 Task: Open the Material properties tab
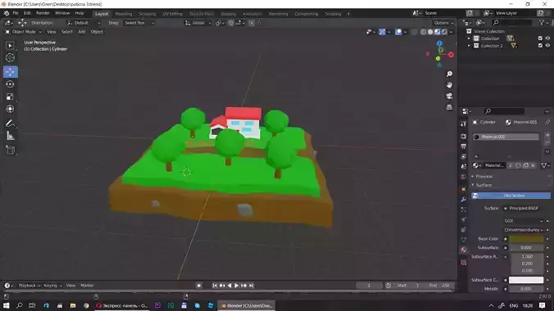coord(463,250)
